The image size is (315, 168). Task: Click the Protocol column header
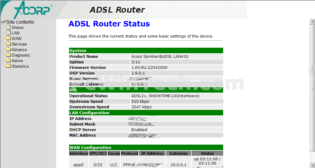[129, 153]
